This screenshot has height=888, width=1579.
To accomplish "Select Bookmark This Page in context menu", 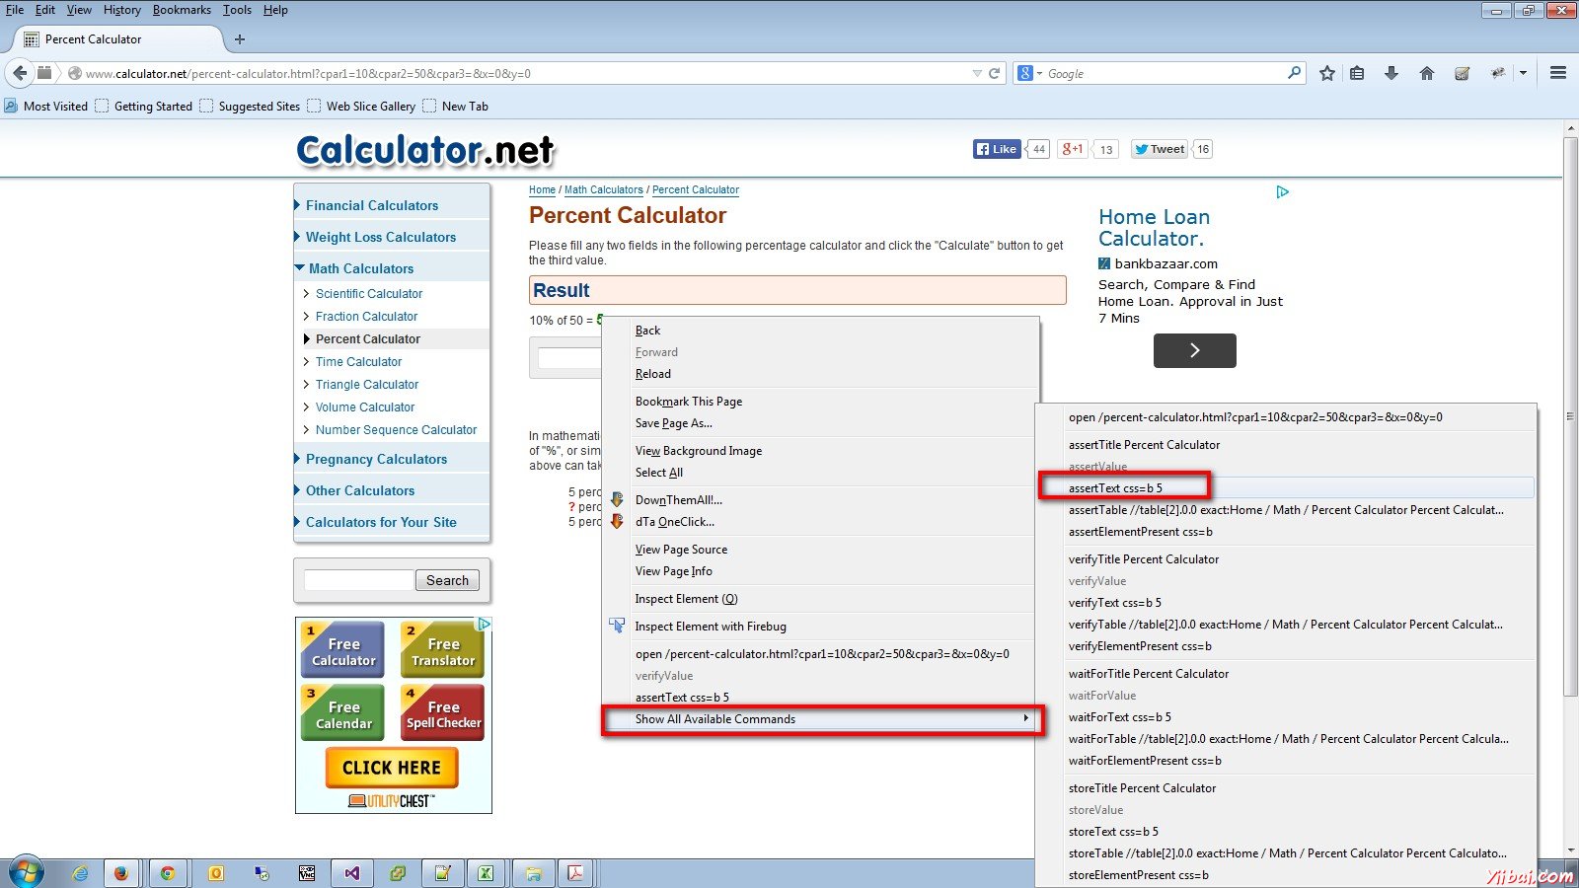I will [688, 401].
